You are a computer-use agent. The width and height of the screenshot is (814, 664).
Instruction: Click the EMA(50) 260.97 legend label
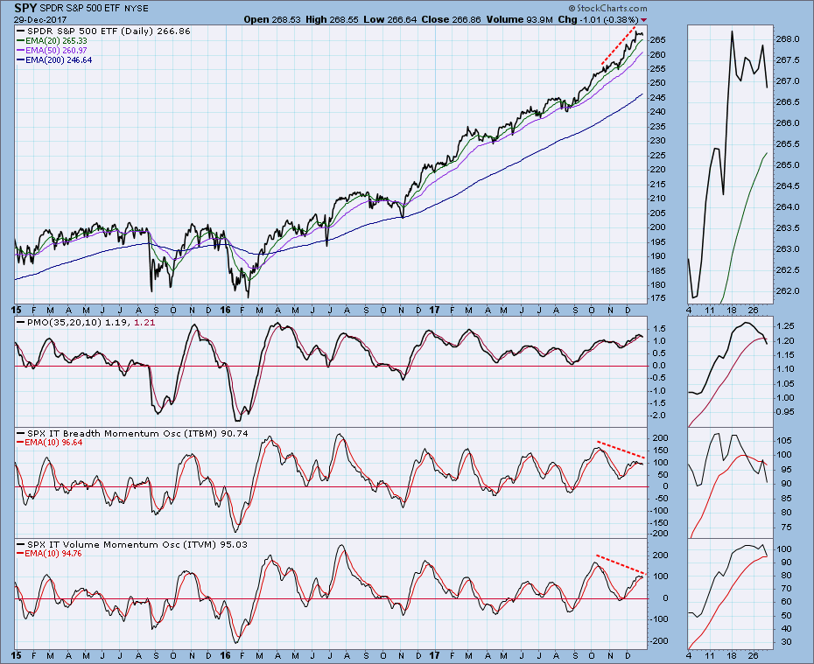point(56,51)
